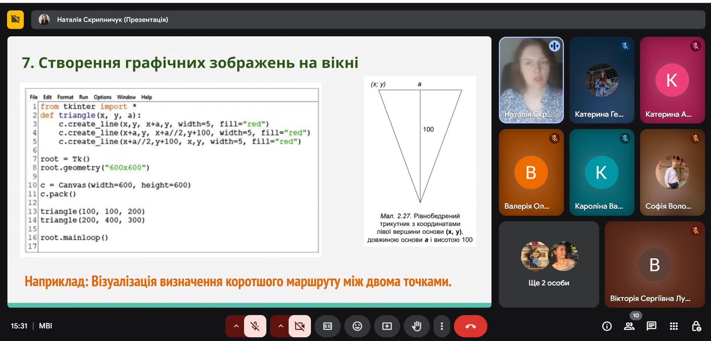Click the participant count badge 10

coord(636,315)
